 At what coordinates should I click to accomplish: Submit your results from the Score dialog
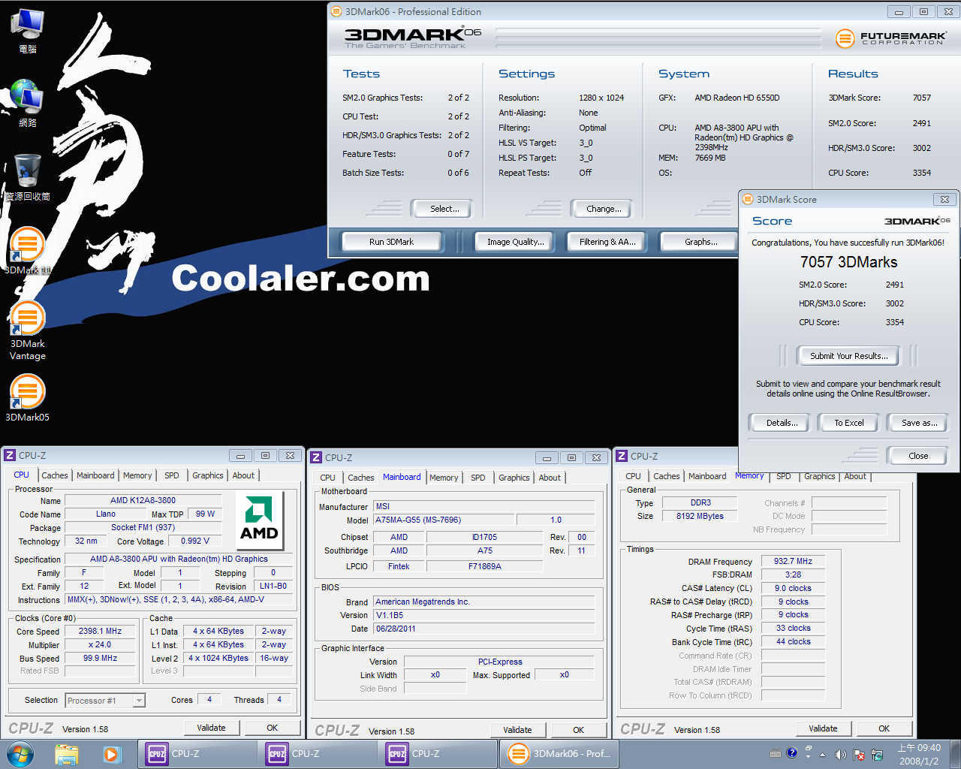[848, 356]
